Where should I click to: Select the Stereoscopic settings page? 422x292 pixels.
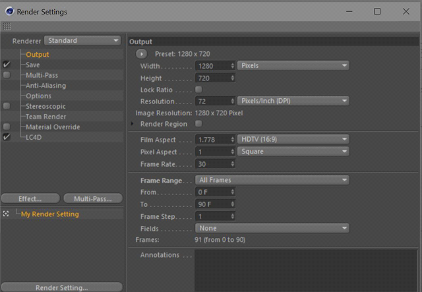(x=45, y=106)
